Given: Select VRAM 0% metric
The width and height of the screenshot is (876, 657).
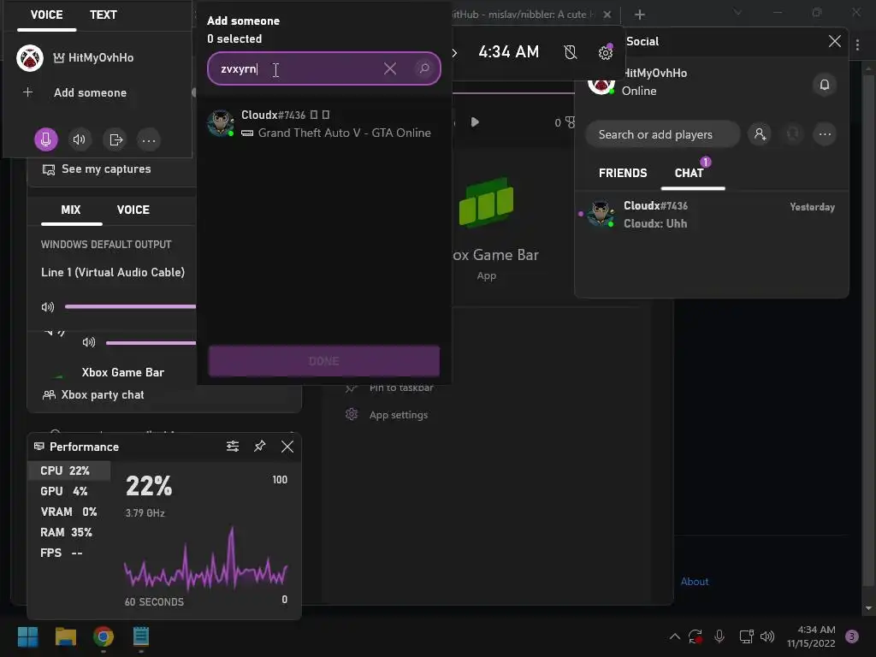Looking at the screenshot, I should click(70, 512).
